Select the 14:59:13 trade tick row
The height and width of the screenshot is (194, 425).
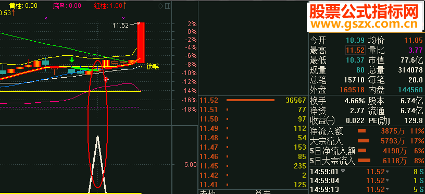[x=367, y=189]
